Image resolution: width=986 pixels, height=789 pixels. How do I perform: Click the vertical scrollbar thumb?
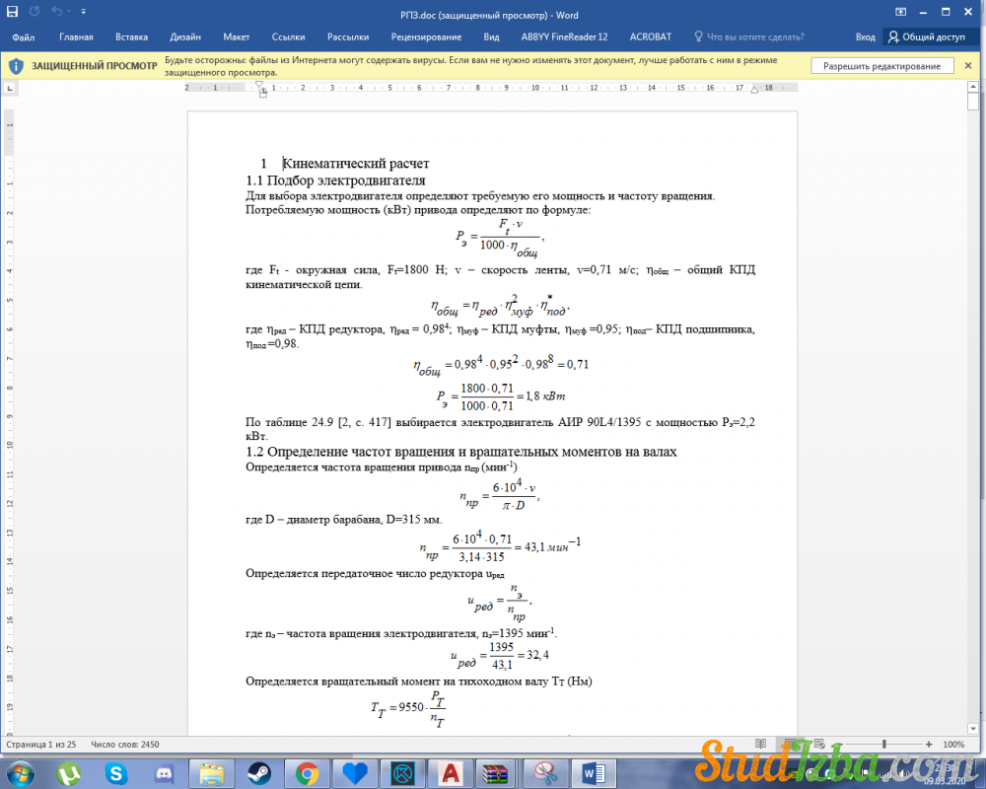pyautogui.click(x=973, y=102)
